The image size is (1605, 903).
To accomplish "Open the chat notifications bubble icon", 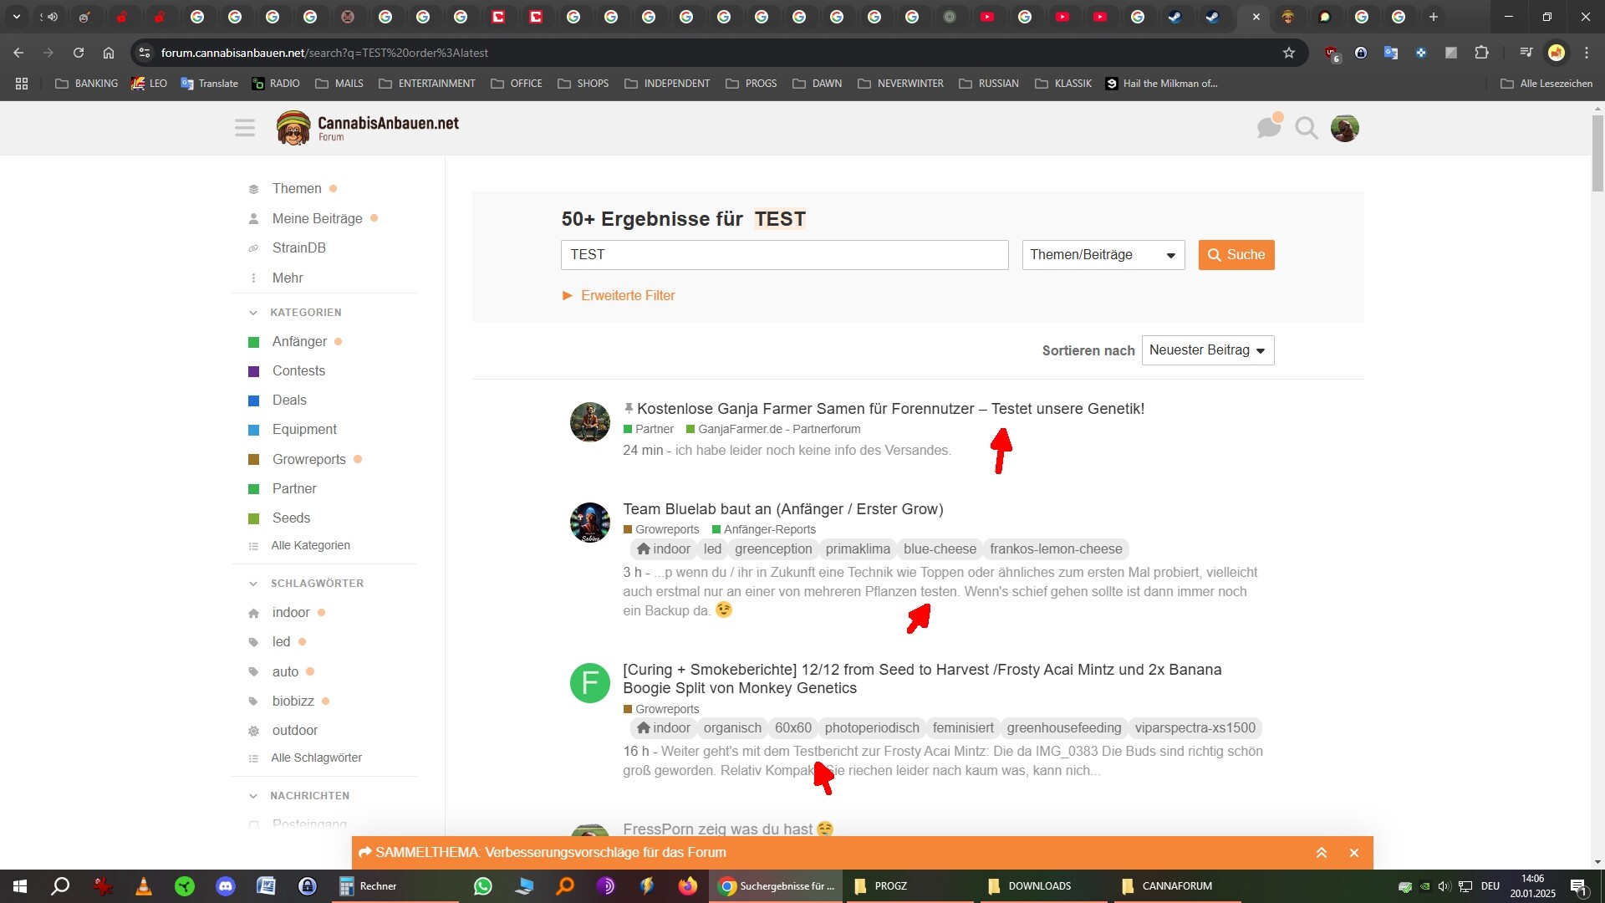I will [x=1268, y=128].
